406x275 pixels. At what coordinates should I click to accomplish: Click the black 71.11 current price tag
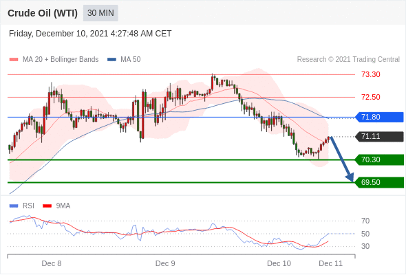379,137
